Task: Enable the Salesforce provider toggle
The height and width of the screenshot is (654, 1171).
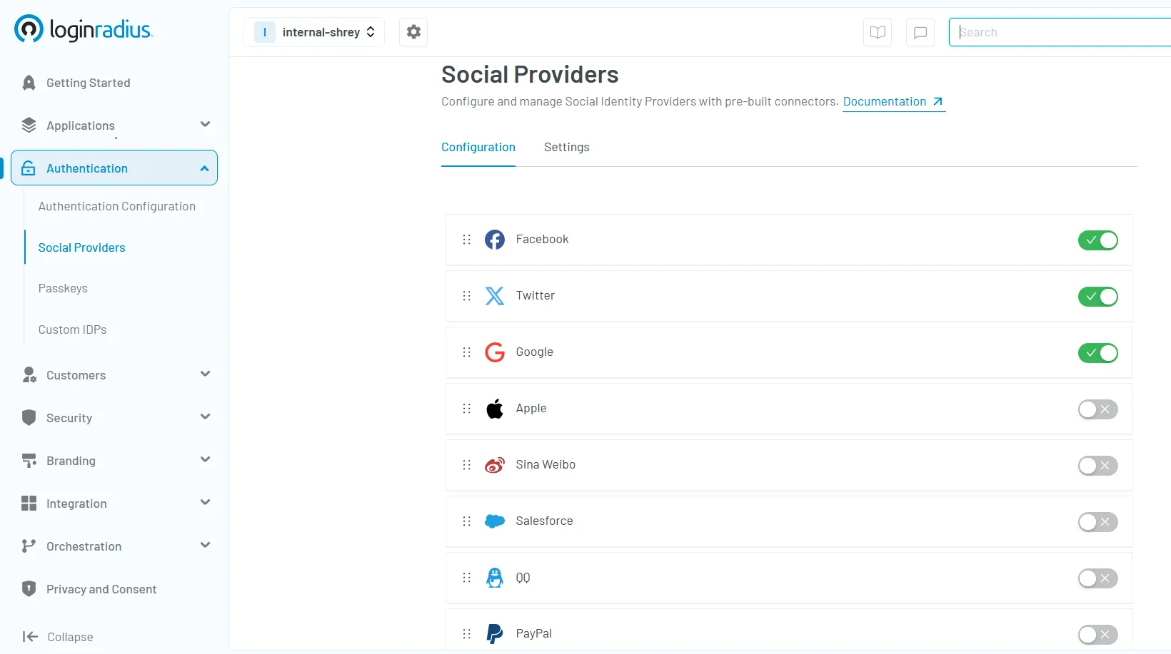Action: (x=1098, y=522)
